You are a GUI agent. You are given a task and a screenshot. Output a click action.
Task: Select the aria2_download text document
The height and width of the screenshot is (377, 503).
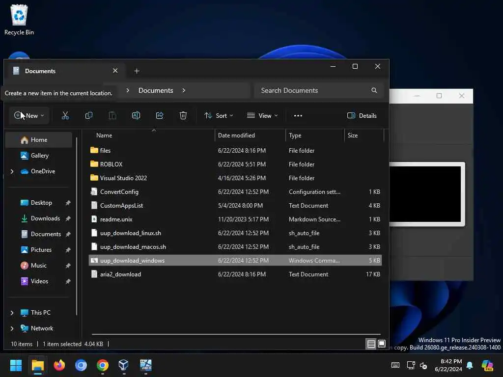235,274
